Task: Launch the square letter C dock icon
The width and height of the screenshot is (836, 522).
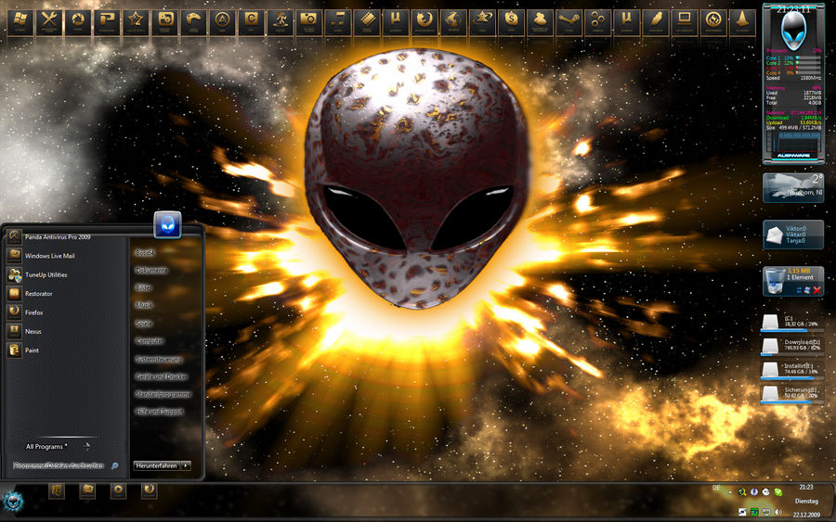Action: (x=251, y=22)
